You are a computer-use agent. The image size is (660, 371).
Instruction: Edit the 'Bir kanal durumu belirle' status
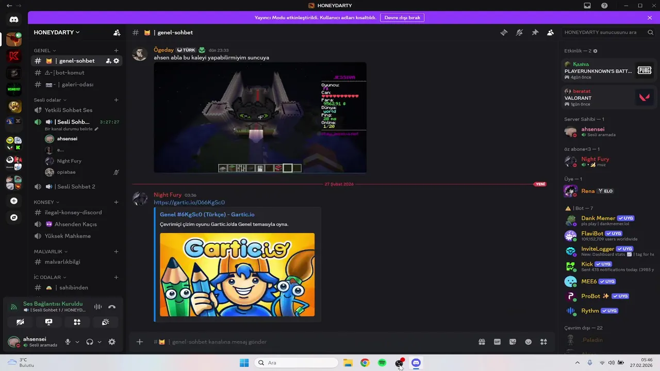[x=71, y=129]
